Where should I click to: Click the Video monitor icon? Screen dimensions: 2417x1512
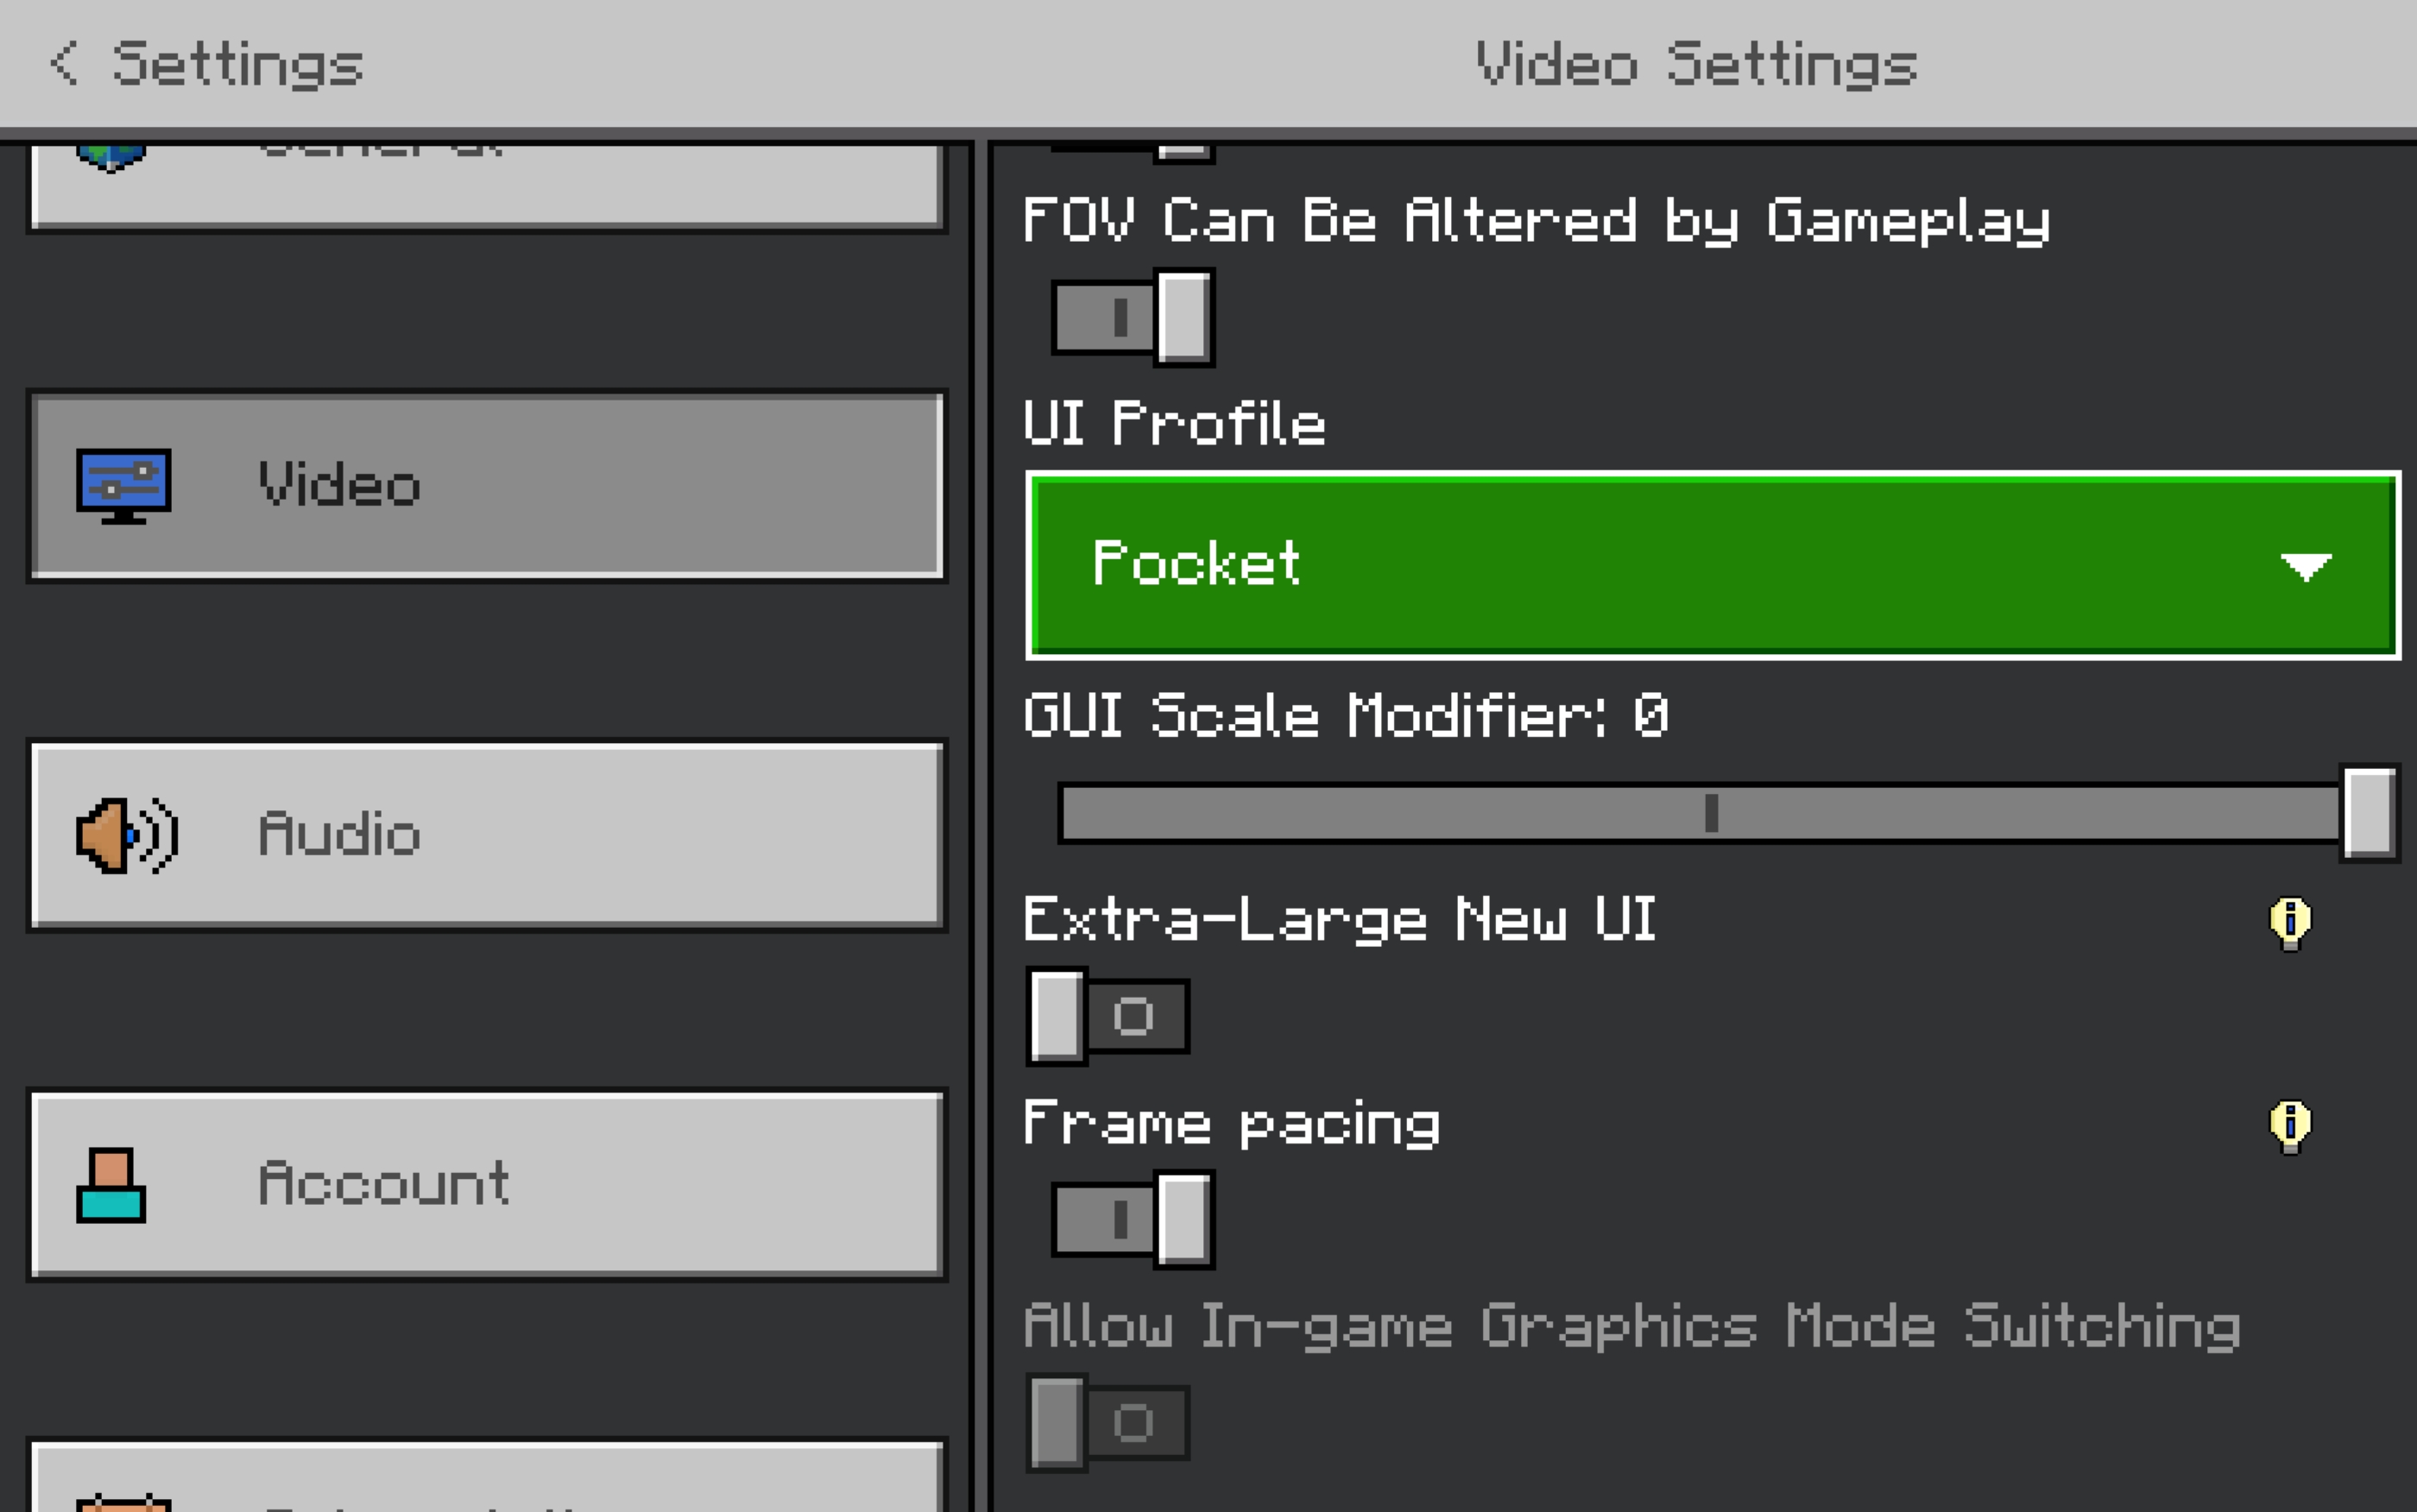click(124, 485)
